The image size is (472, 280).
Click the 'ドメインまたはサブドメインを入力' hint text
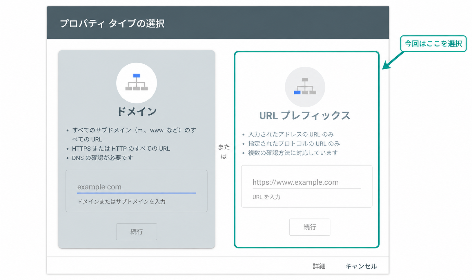click(x=121, y=201)
